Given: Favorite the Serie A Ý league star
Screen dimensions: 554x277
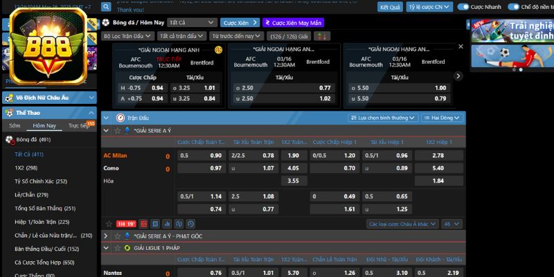Looking at the screenshot, I should click(x=116, y=130).
